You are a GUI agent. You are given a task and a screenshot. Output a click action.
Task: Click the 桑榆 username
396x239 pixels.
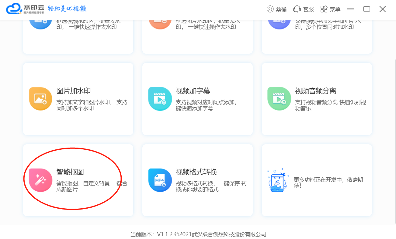(x=281, y=9)
